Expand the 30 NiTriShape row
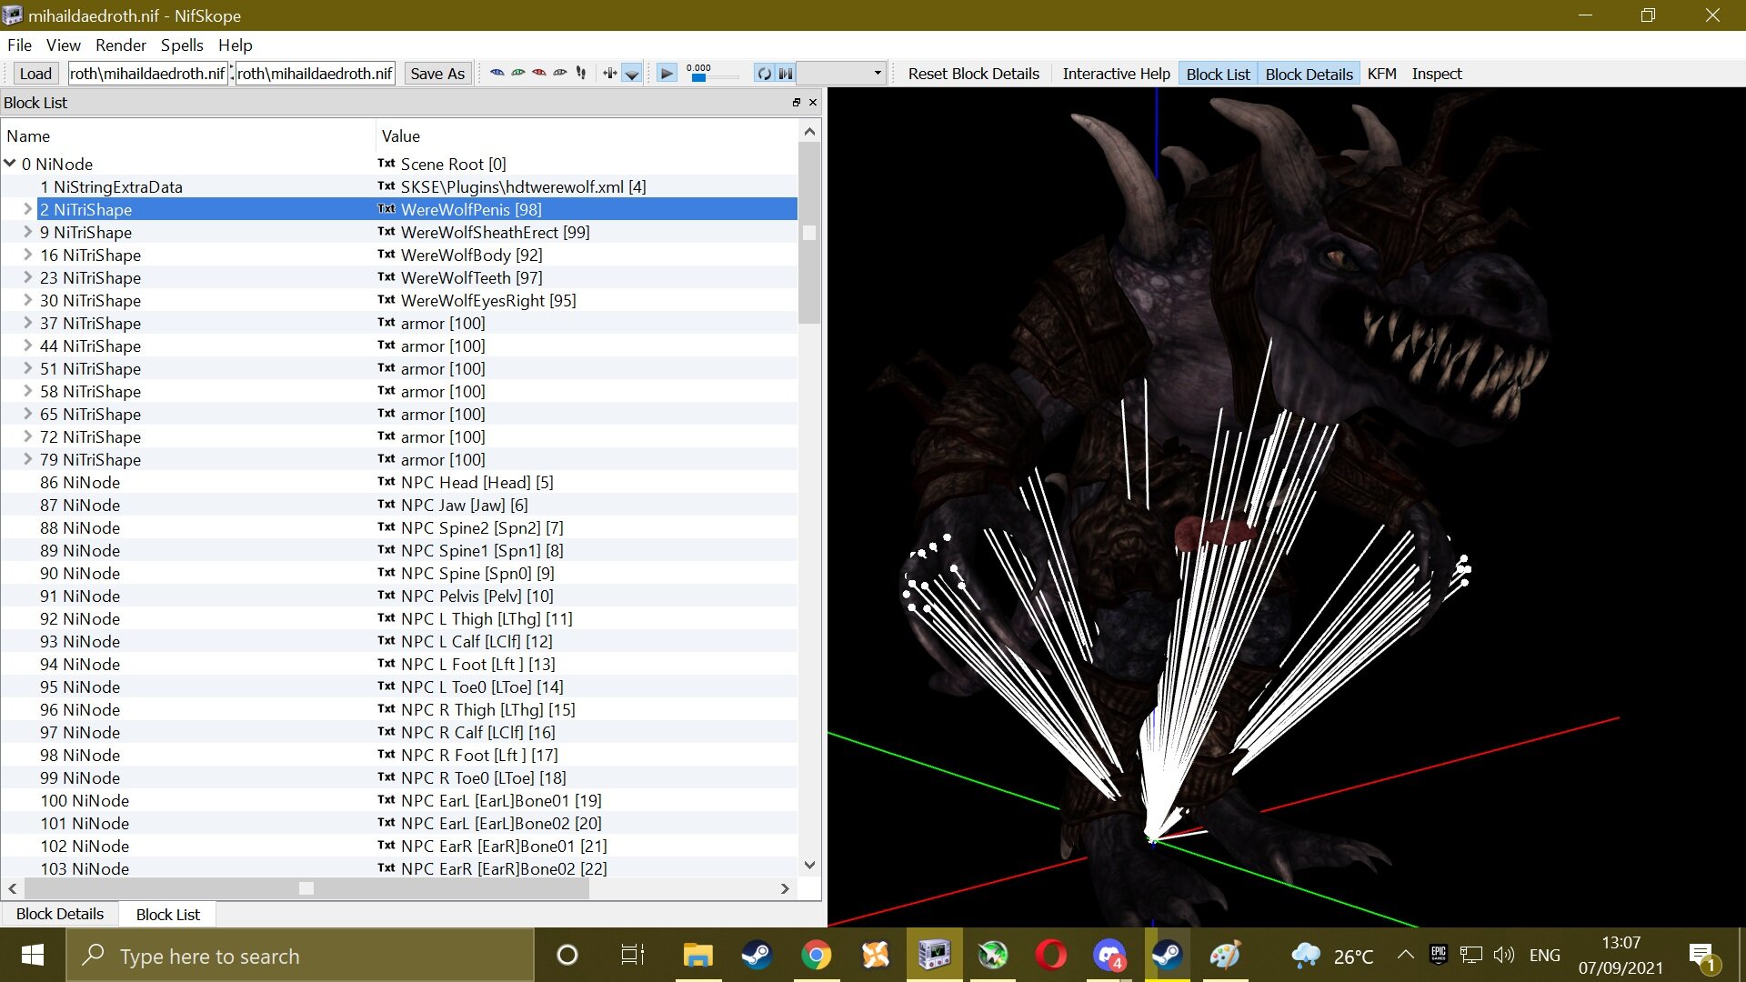The height and width of the screenshot is (982, 1746). 27,300
